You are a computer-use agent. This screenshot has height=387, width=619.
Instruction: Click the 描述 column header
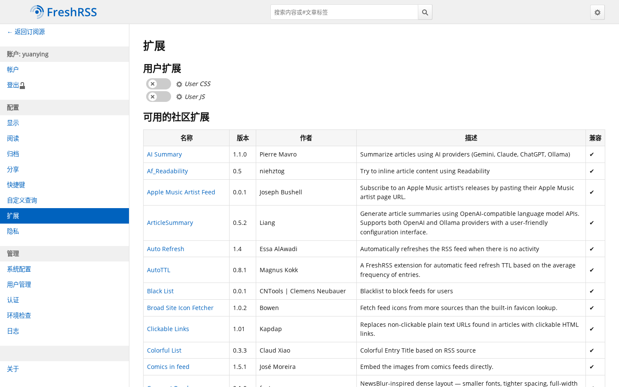pyautogui.click(x=471, y=138)
